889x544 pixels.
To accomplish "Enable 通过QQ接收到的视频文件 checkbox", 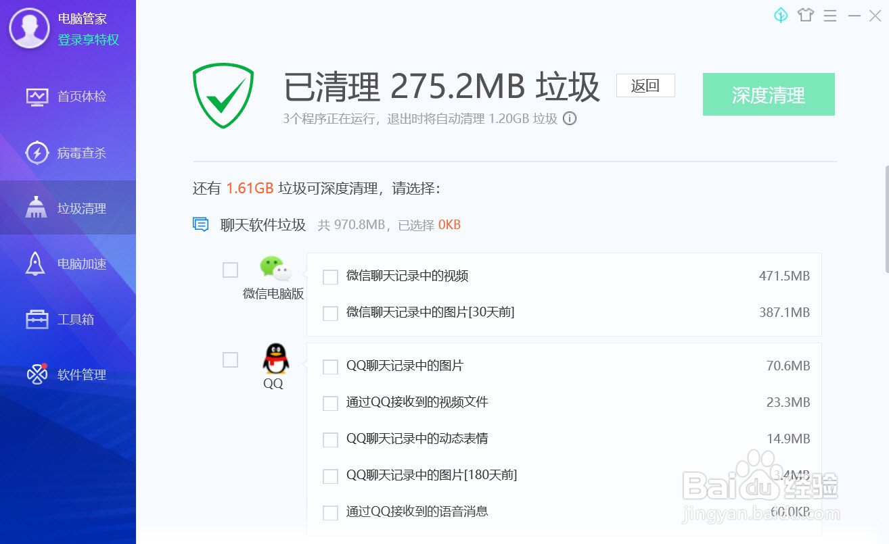I will click(330, 403).
